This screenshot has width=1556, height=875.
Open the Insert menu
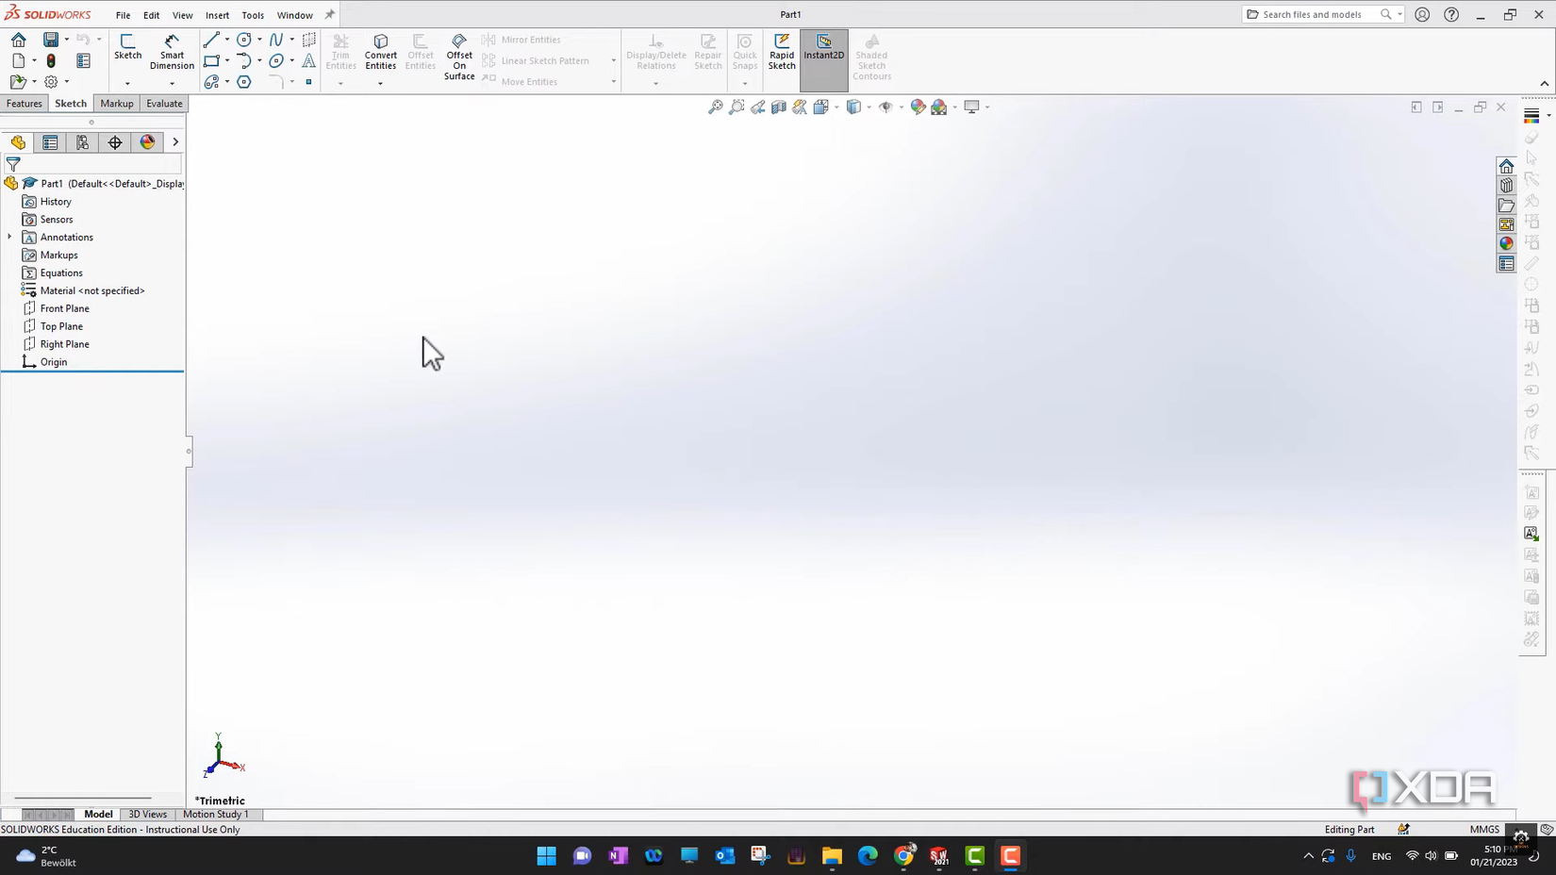pyautogui.click(x=217, y=15)
